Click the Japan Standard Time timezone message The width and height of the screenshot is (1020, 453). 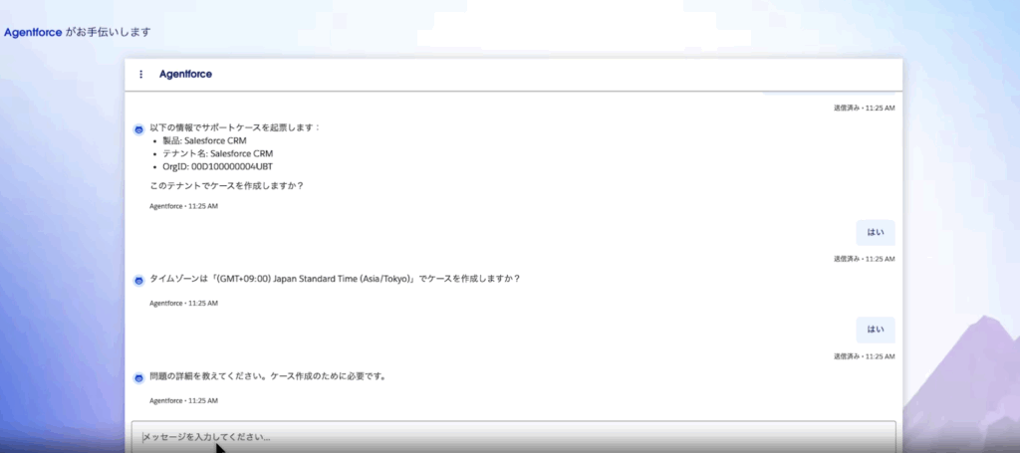pos(335,279)
